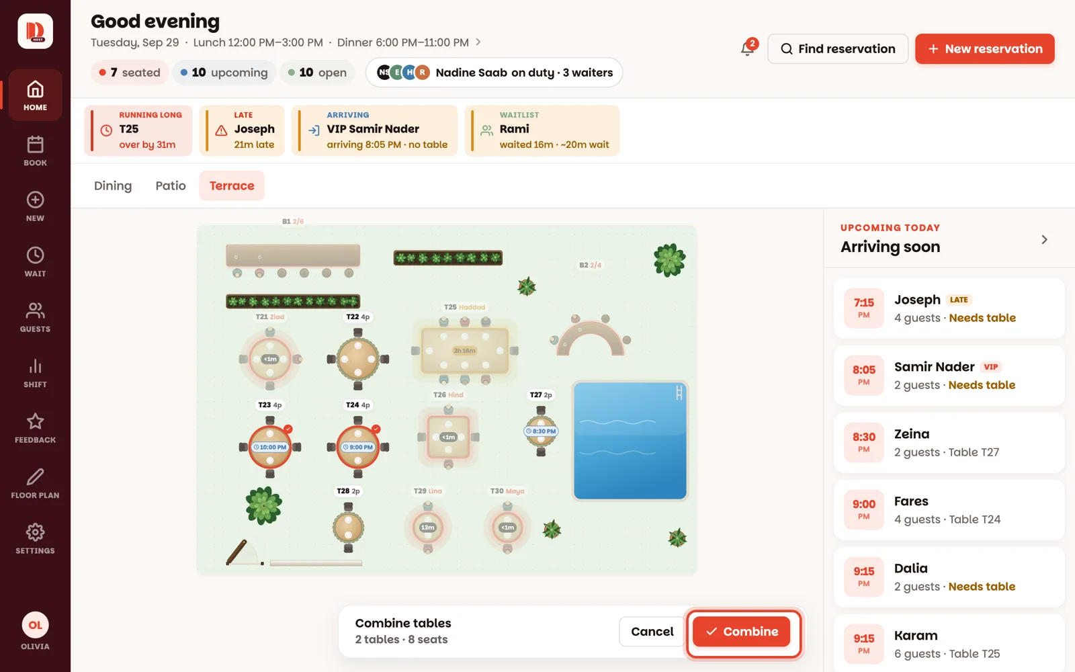Open Samir Nader's 8:05 PM reservation card

pyautogui.click(x=949, y=376)
